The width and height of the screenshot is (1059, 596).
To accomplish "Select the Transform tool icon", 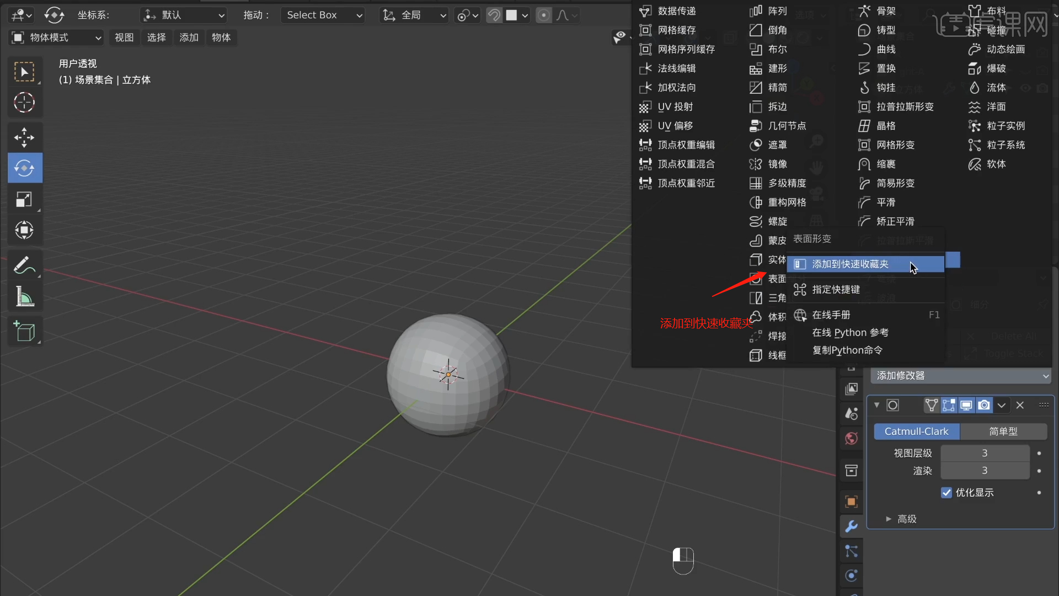I will coord(24,230).
